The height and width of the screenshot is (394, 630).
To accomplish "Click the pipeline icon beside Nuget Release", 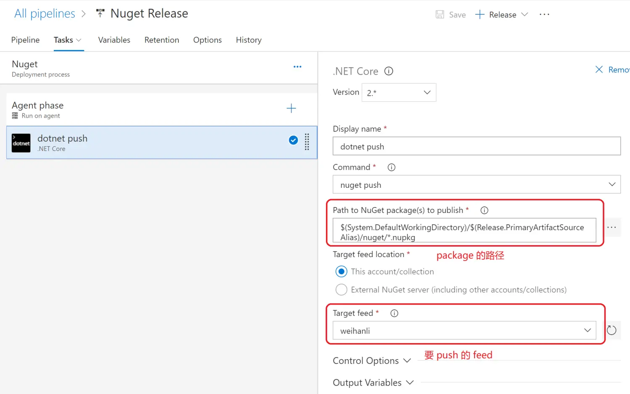I will pyautogui.click(x=100, y=13).
